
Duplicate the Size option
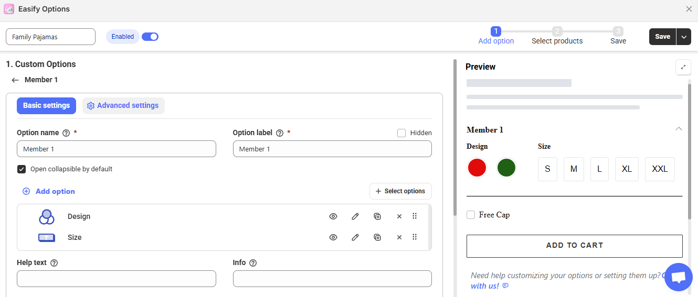(x=377, y=237)
